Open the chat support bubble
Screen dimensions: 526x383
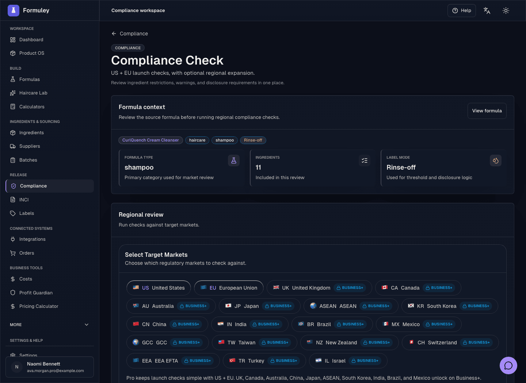tap(508, 365)
